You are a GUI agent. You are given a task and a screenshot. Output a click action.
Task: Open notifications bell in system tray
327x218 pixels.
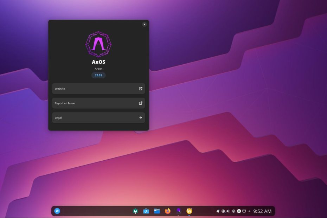coord(218,211)
